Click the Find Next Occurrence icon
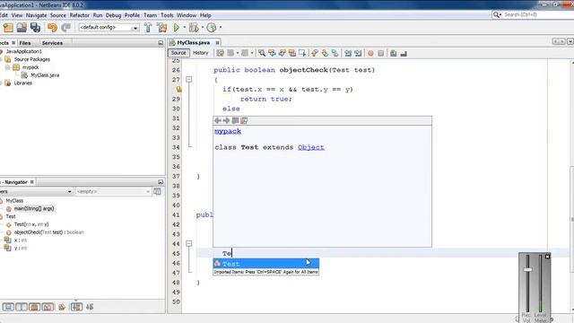 coord(283,53)
